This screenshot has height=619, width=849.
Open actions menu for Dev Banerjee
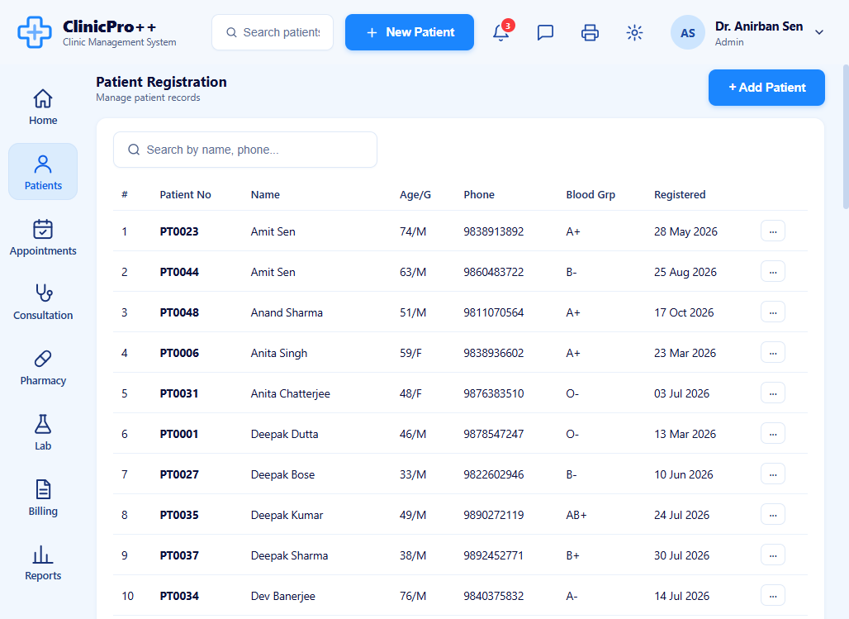(x=773, y=596)
